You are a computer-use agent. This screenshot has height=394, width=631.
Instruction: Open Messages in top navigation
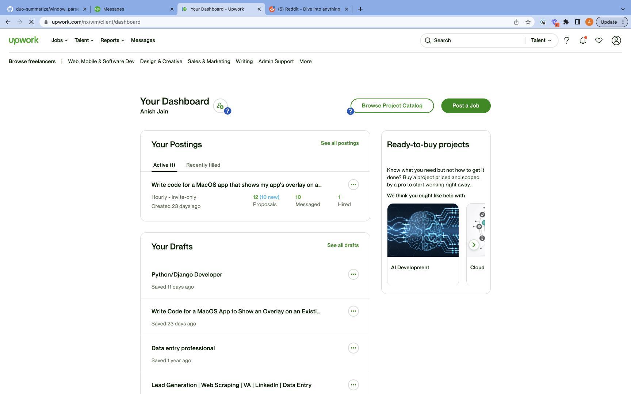point(143,40)
